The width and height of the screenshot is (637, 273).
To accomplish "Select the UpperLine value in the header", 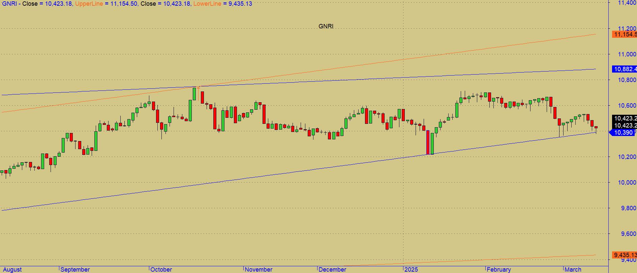I will coord(124,4).
